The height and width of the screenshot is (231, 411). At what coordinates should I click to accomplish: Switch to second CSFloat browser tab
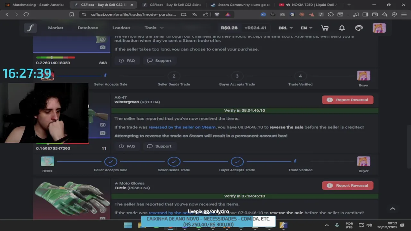point(172,5)
